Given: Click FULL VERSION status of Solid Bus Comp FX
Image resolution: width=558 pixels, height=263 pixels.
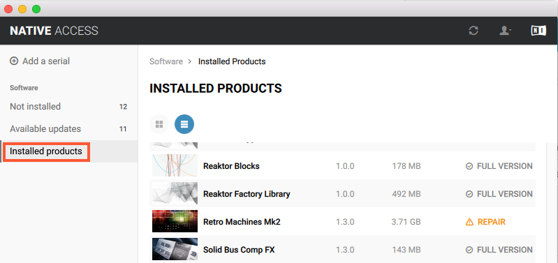Looking at the screenshot, I should 505,250.
